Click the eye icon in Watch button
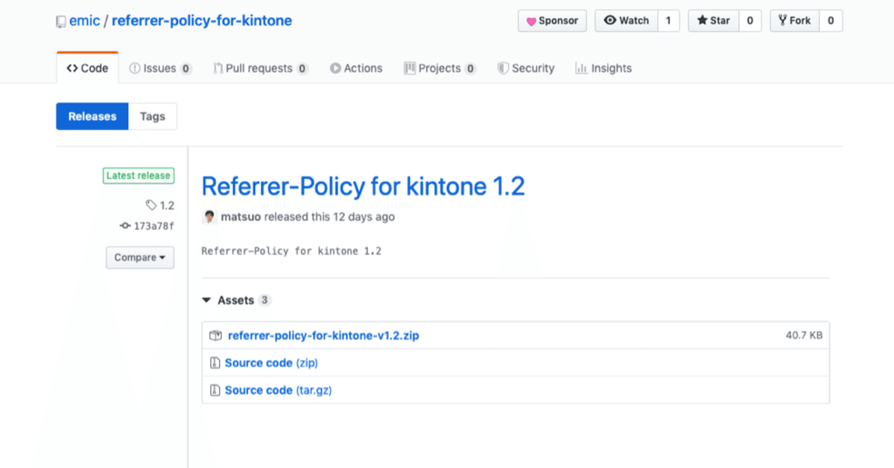894x468 pixels. pos(609,21)
